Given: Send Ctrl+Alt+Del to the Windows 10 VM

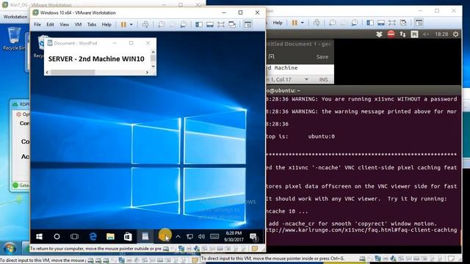Looking at the screenshot, I should click(145, 24).
